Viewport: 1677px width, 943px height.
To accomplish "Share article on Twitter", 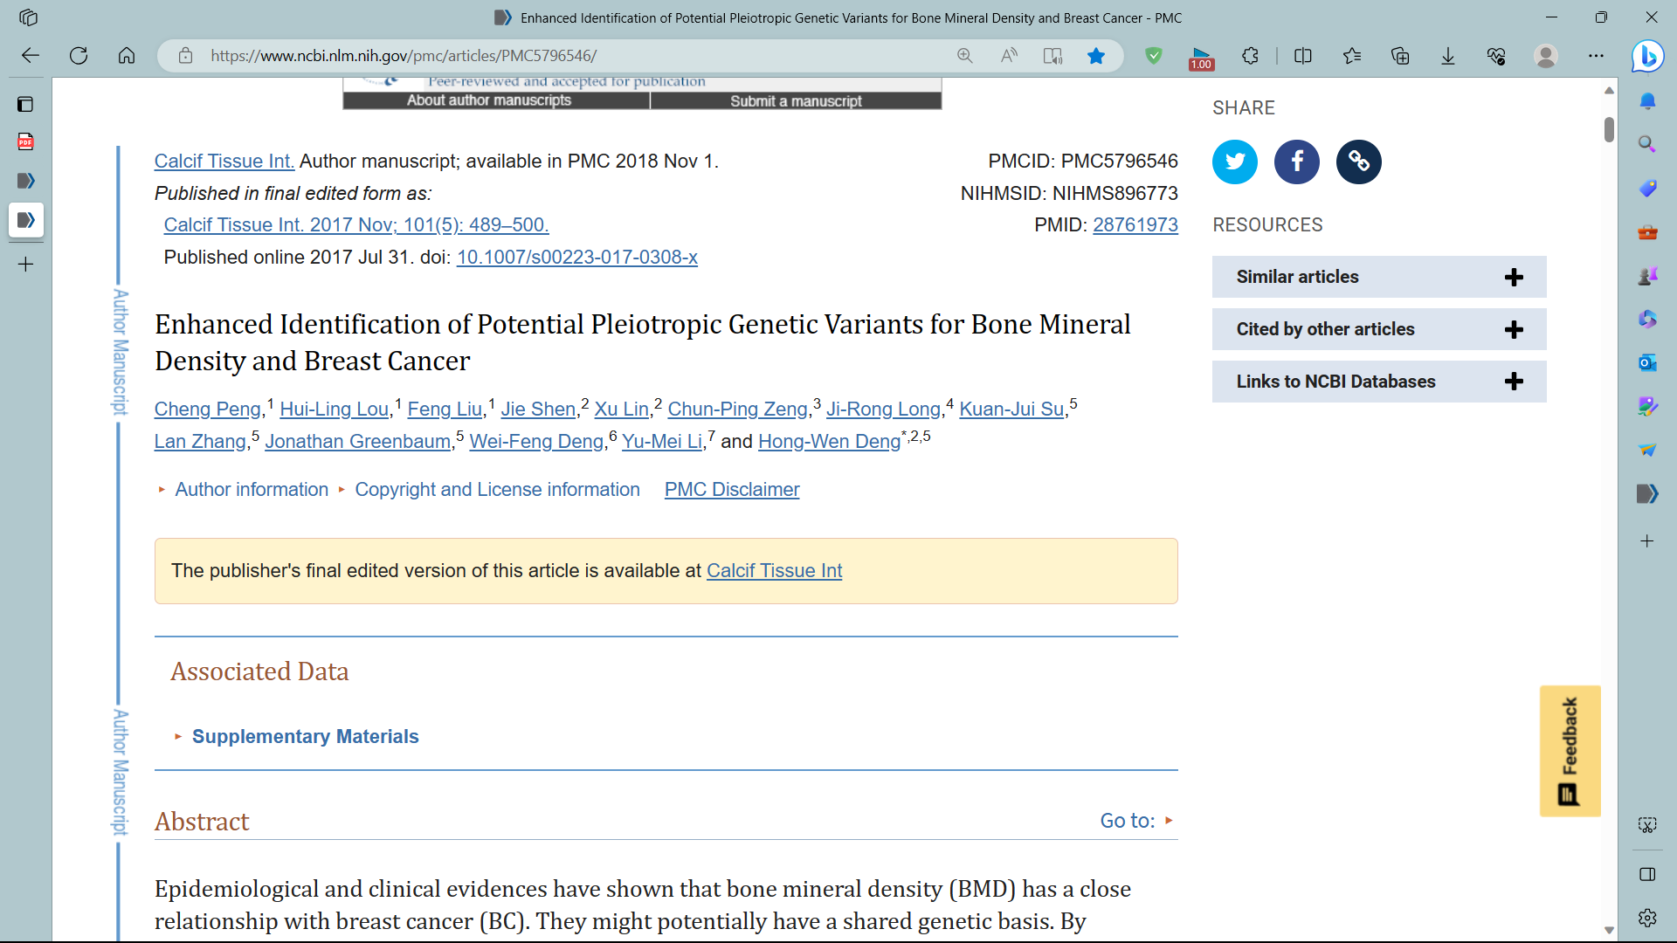I will point(1234,162).
